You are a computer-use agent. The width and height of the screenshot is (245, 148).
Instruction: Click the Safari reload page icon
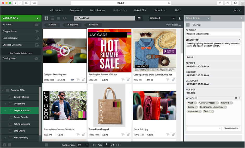pyautogui.click(x=169, y=3)
